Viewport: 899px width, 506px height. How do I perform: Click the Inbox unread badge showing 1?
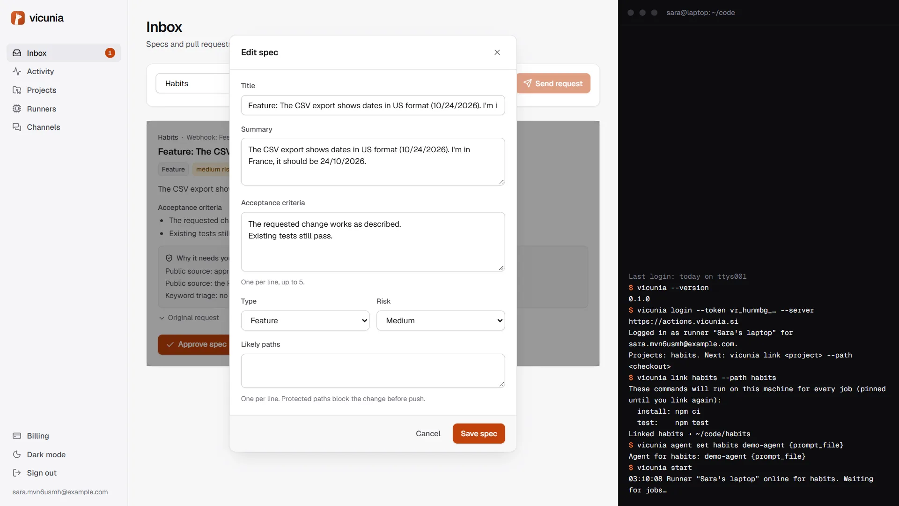click(110, 53)
